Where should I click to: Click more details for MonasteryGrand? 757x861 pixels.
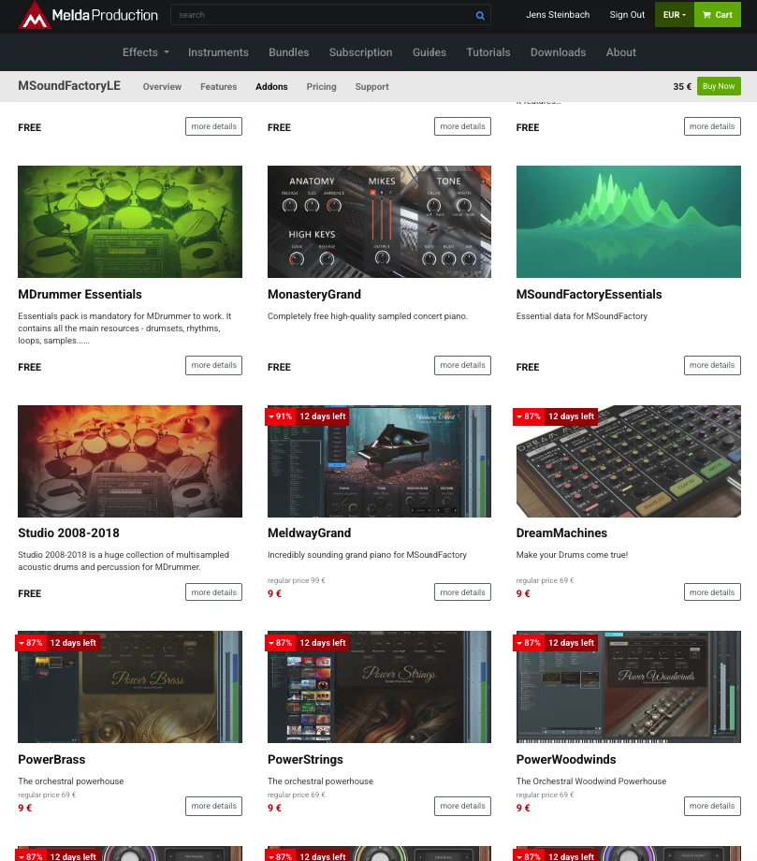point(462,365)
